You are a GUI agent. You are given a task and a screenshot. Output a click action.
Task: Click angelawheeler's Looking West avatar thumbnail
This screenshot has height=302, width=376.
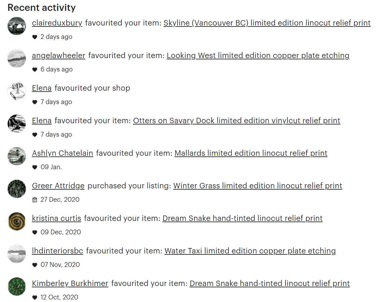(x=17, y=58)
